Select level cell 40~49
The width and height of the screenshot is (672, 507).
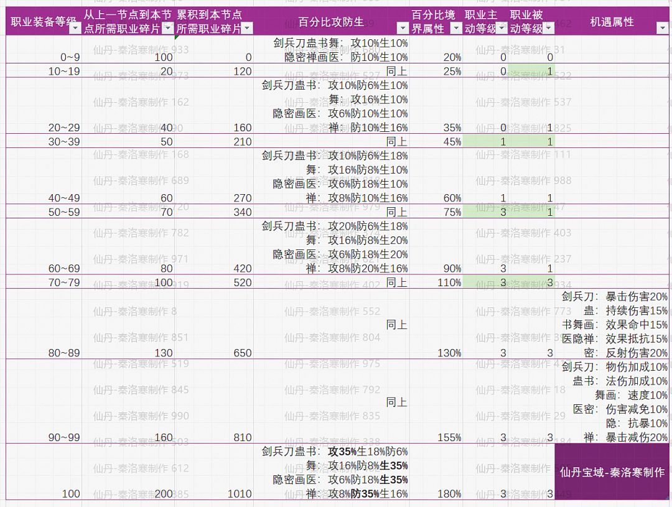44,176
